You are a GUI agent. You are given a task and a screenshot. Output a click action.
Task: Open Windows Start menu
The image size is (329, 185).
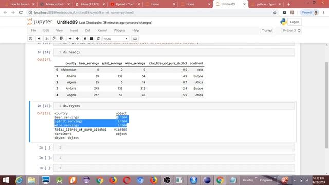click(6, 180)
